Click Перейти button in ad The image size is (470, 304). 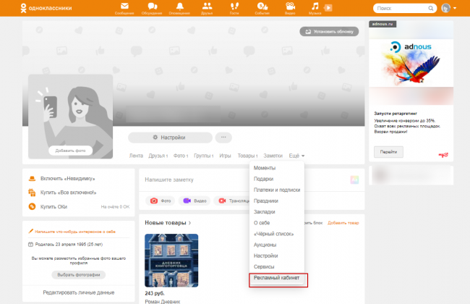pyautogui.click(x=388, y=152)
